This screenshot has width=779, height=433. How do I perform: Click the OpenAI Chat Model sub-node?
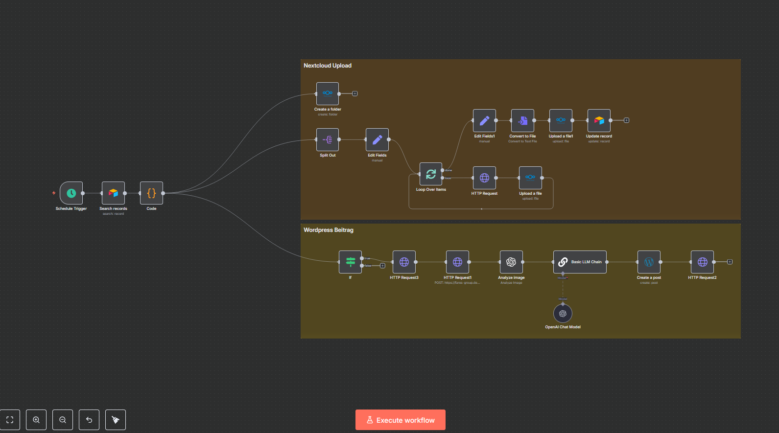coord(563,314)
